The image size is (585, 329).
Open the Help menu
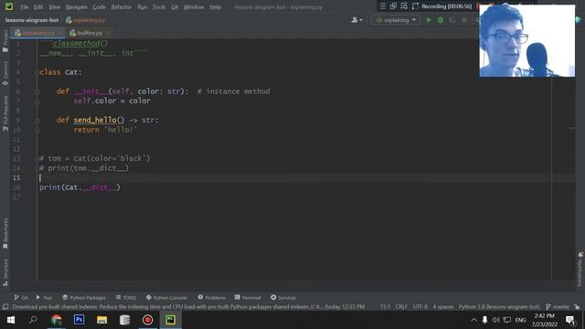tap(215, 6)
